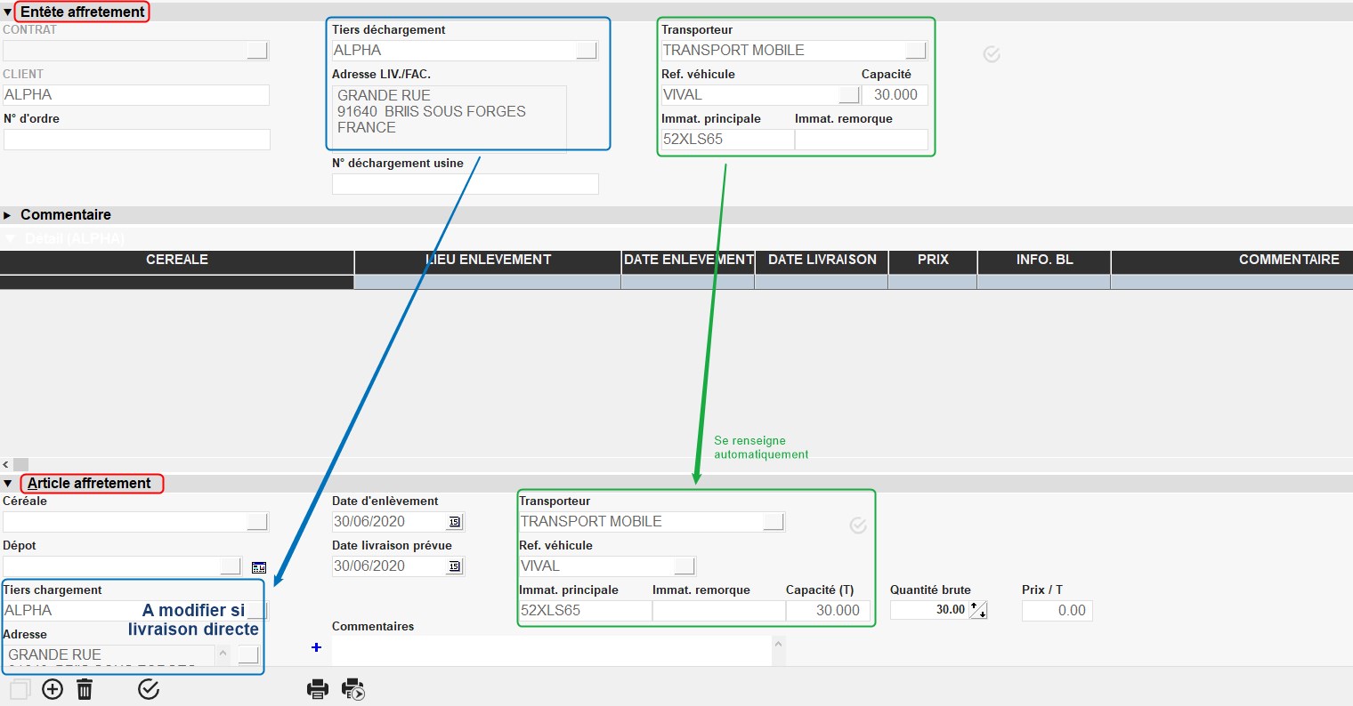Open the calendar for Date livraison prévue
The height and width of the screenshot is (706, 1353).
tap(455, 566)
